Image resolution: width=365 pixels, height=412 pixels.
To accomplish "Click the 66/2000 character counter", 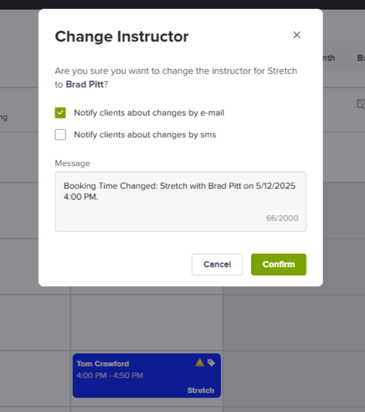I will pyautogui.click(x=282, y=218).
